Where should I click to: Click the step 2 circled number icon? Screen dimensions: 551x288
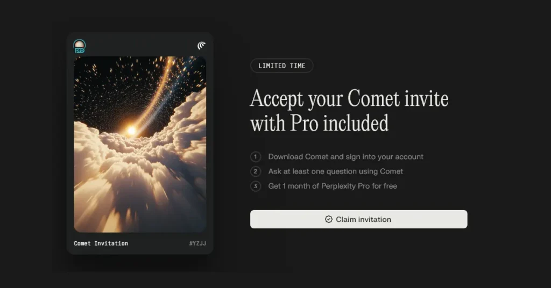click(x=256, y=171)
